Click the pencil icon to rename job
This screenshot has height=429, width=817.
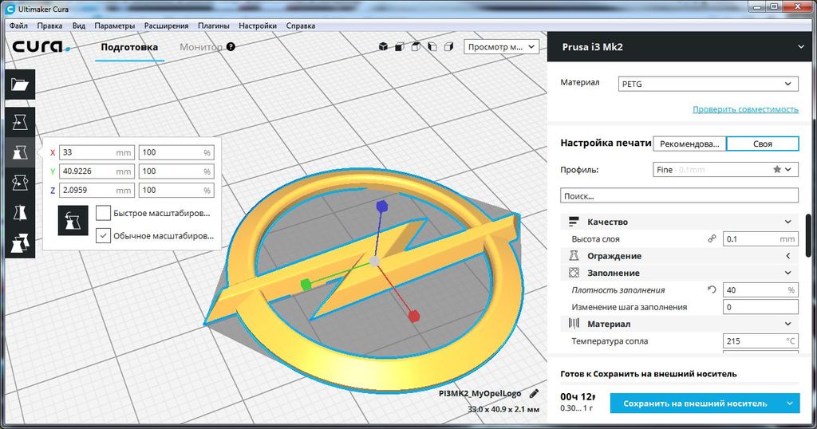pyautogui.click(x=534, y=393)
